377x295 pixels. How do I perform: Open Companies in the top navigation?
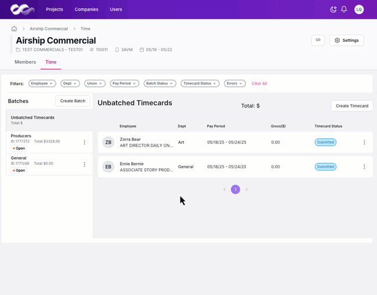[86, 9]
